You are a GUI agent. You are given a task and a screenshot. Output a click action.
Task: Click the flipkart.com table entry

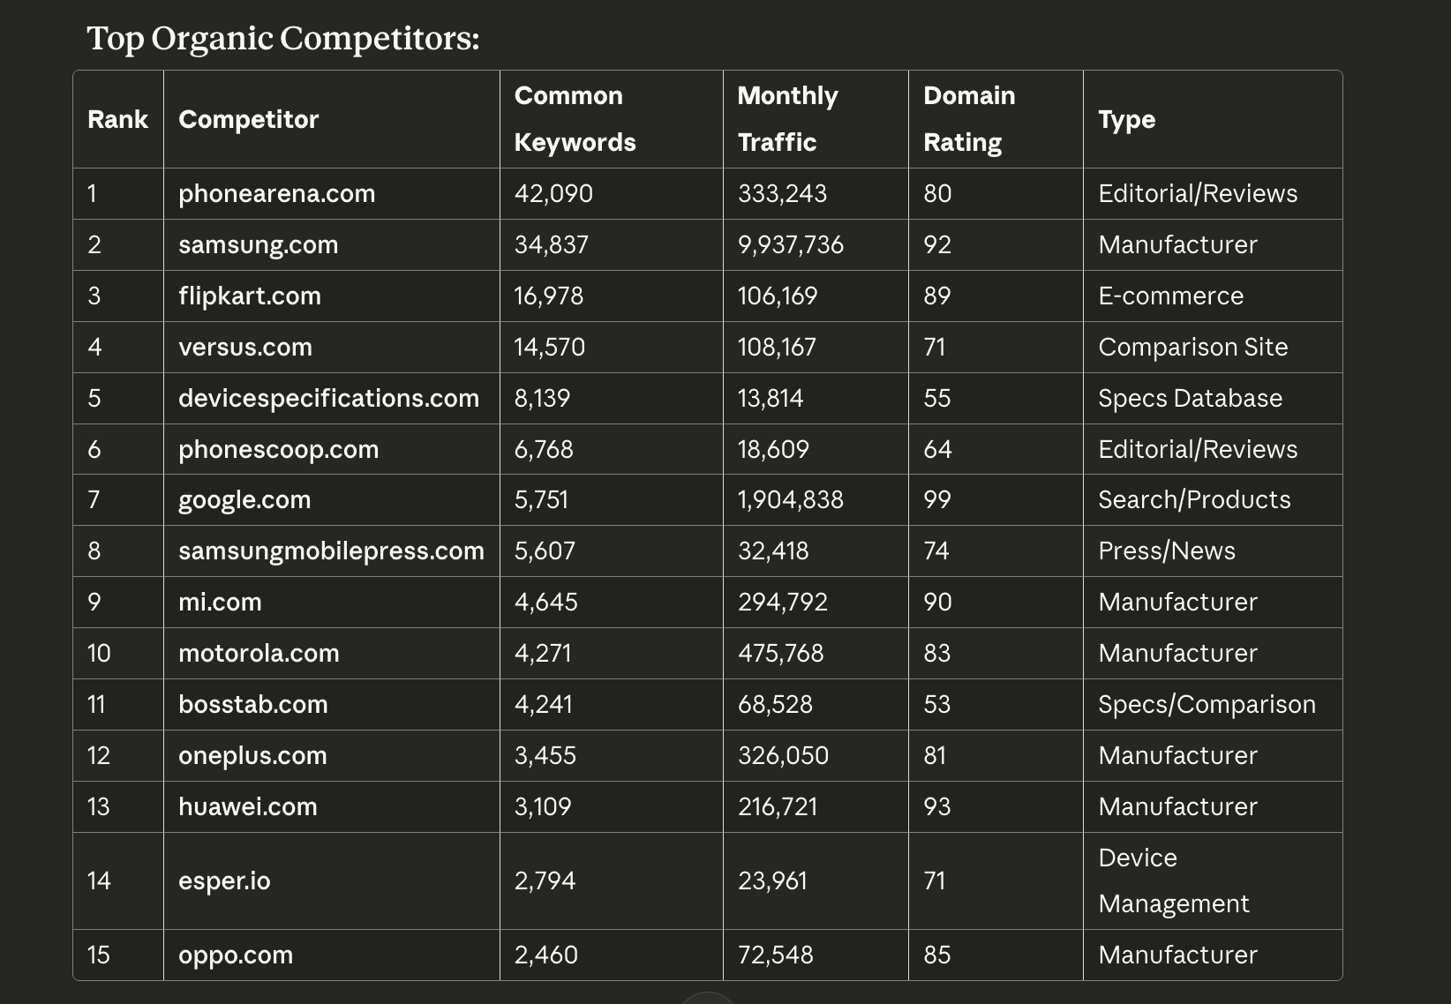point(249,296)
